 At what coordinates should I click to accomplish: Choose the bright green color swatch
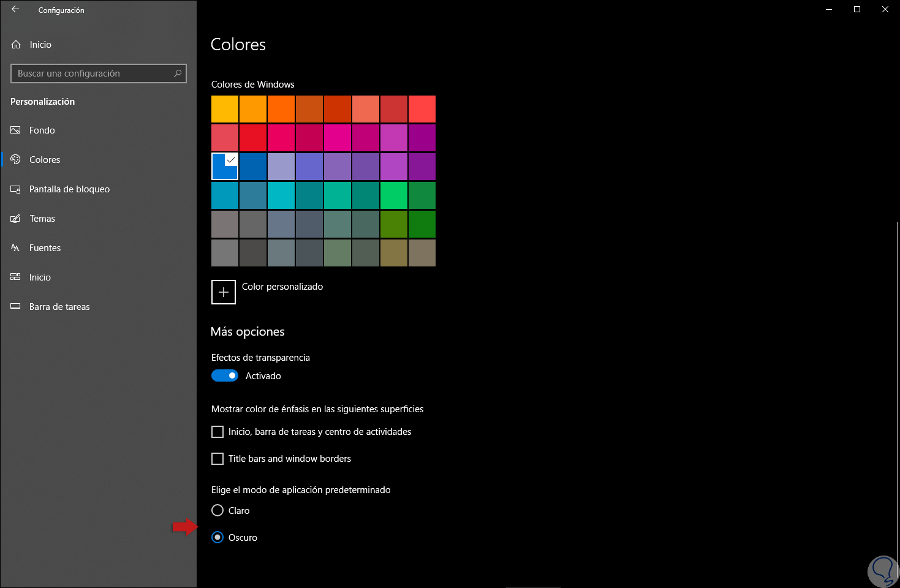coord(394,195)
